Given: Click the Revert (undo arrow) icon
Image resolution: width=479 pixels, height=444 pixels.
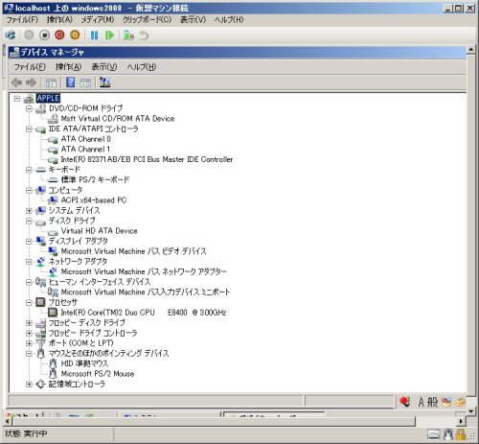Looking at the screenshot, I should click(x=144, y=35).
